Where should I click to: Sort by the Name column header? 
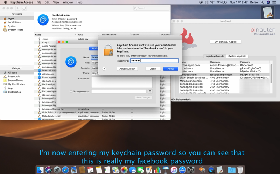tap(56, 35)
